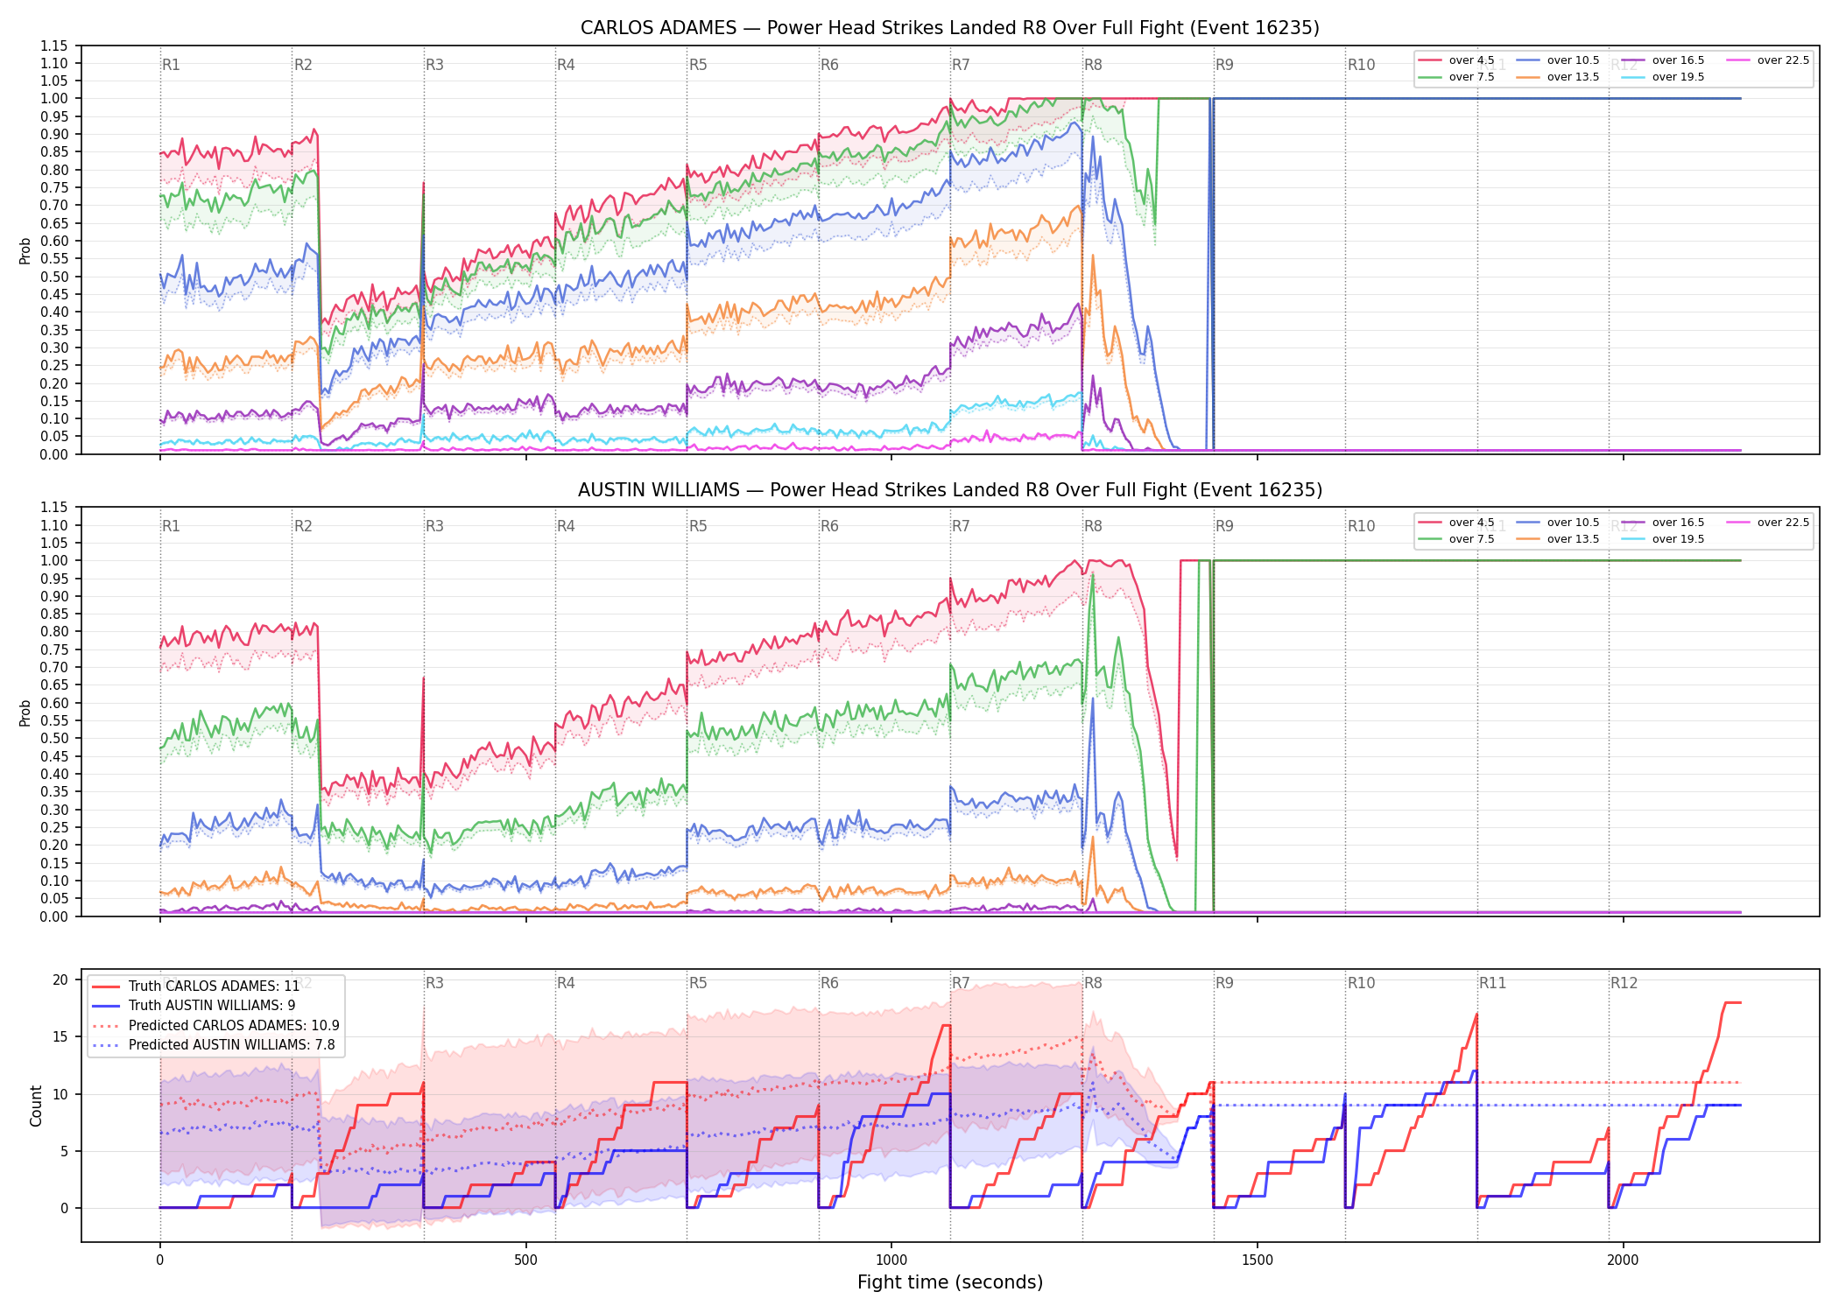Screen dimensions: 1839x1313
Task: Click magenta line swatch beside top 'over 22.5'
Action: [x=1738, y=60]
